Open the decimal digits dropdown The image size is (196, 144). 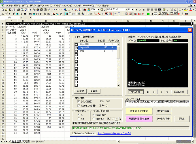(x=117, y=119)
